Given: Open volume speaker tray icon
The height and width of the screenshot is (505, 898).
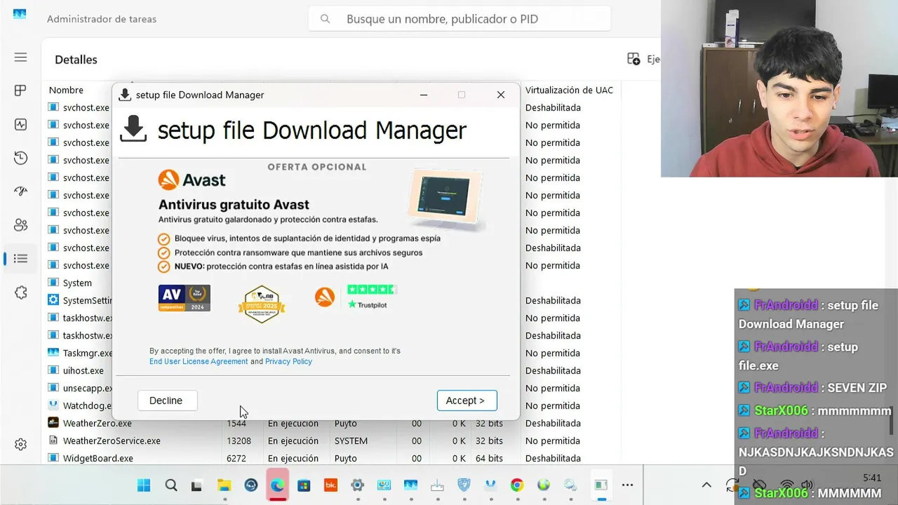Looking at the screenshot, I should pyautogui.click(x=807, y=485).
